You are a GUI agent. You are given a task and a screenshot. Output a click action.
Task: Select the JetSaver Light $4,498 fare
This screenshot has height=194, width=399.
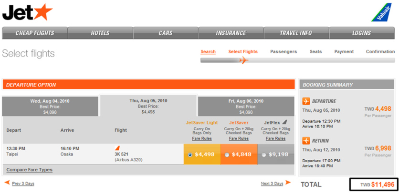(x=191, y=155)
